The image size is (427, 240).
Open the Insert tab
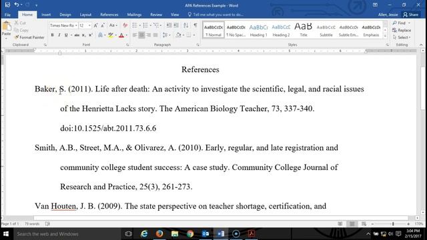pyautogui.click(x=46, y=15)
